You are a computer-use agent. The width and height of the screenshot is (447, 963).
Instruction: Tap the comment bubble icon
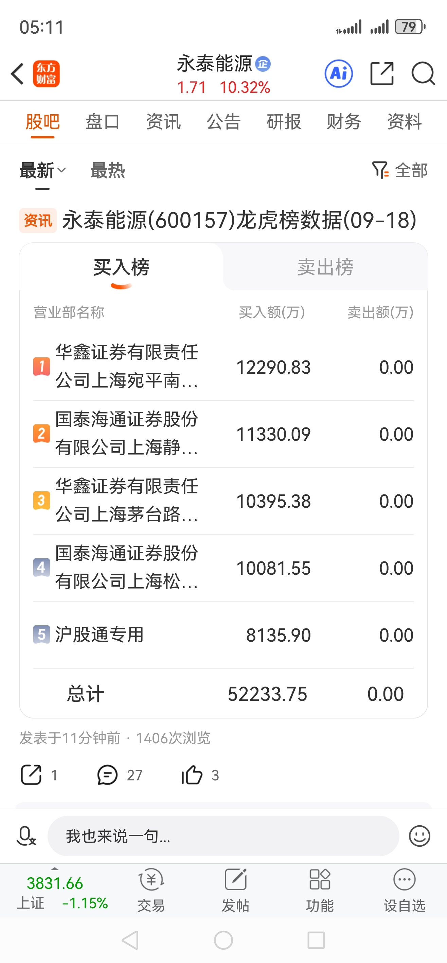(107, 775)
